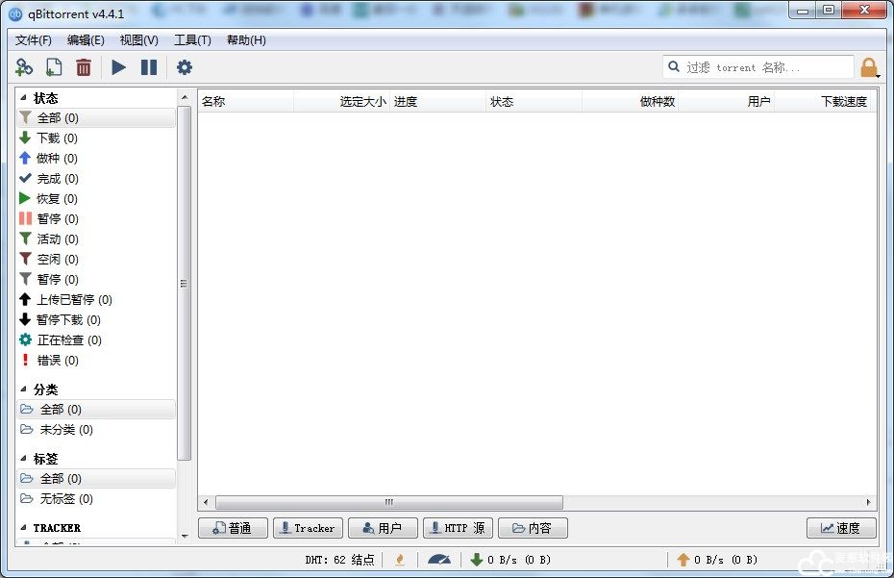The width and height of the screenshot is (894, 578).
Task: Open the 工具(T) menu
Action: (x=192, y=40)
